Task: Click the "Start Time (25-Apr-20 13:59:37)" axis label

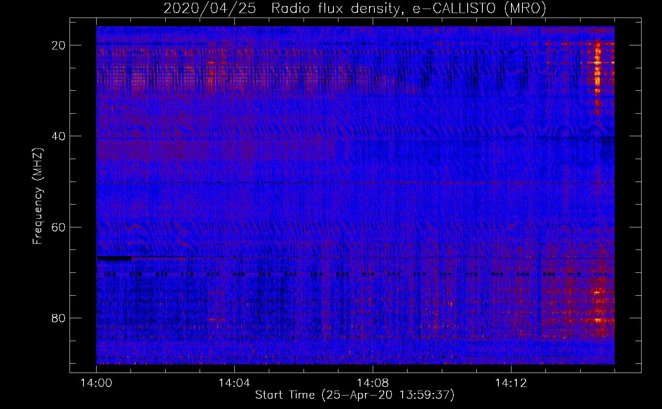Action: (355, 395)
